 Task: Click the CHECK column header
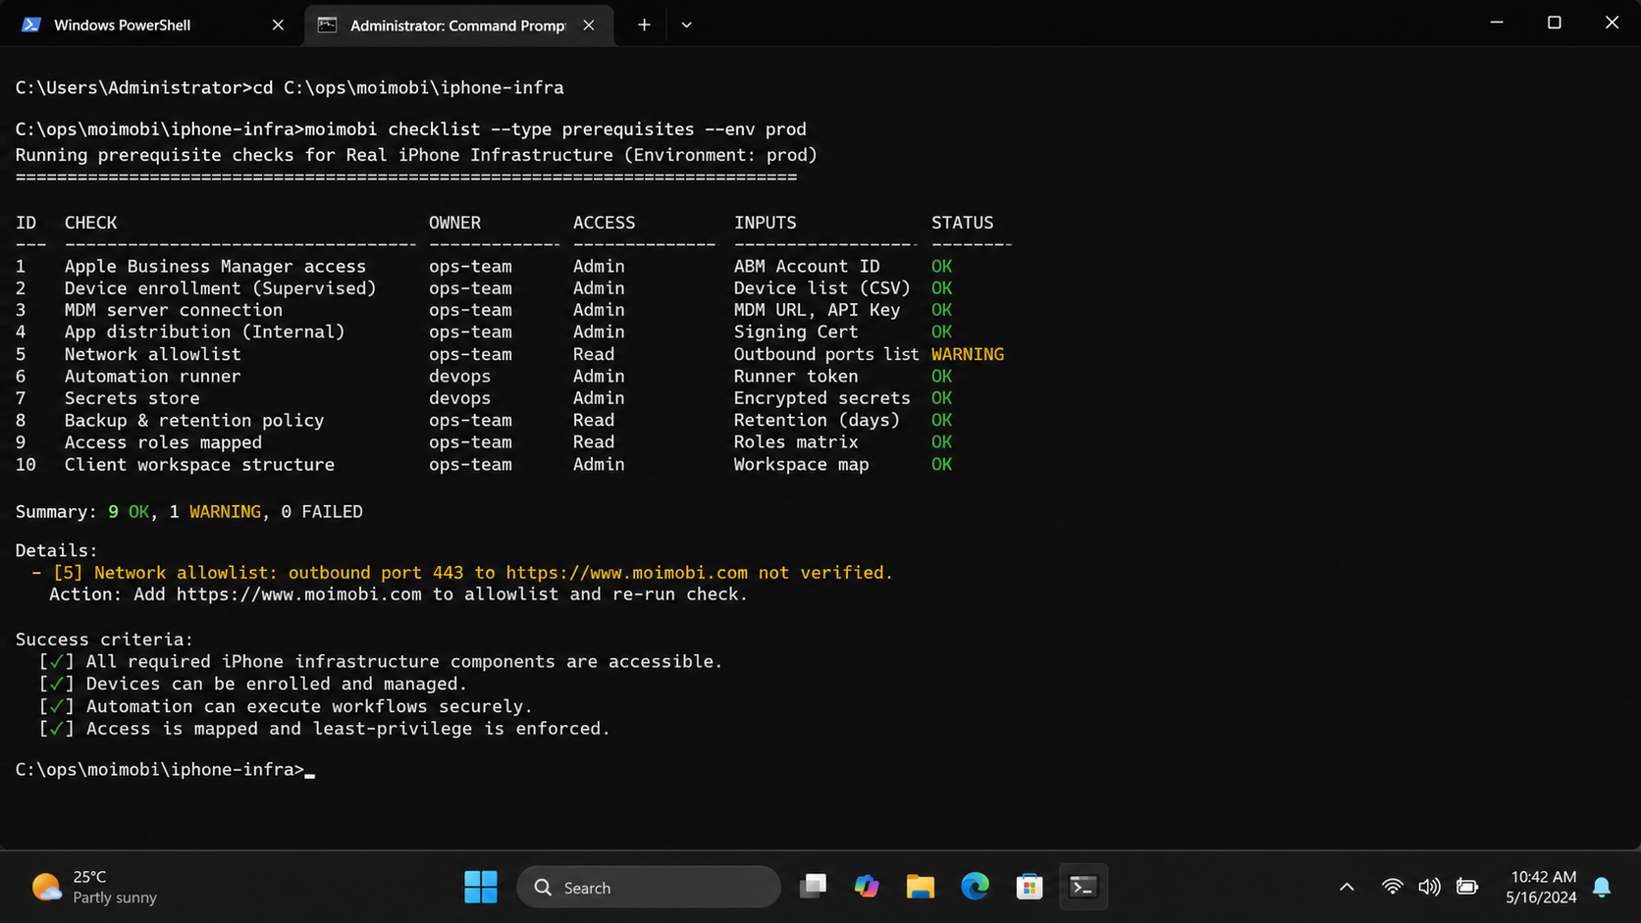point(91,223)
